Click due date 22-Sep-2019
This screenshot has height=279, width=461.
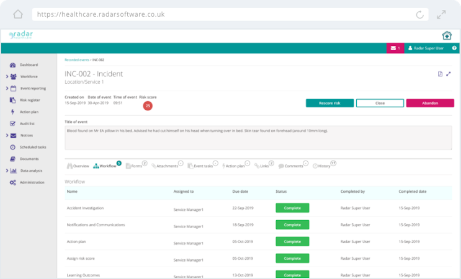point(243,208)
